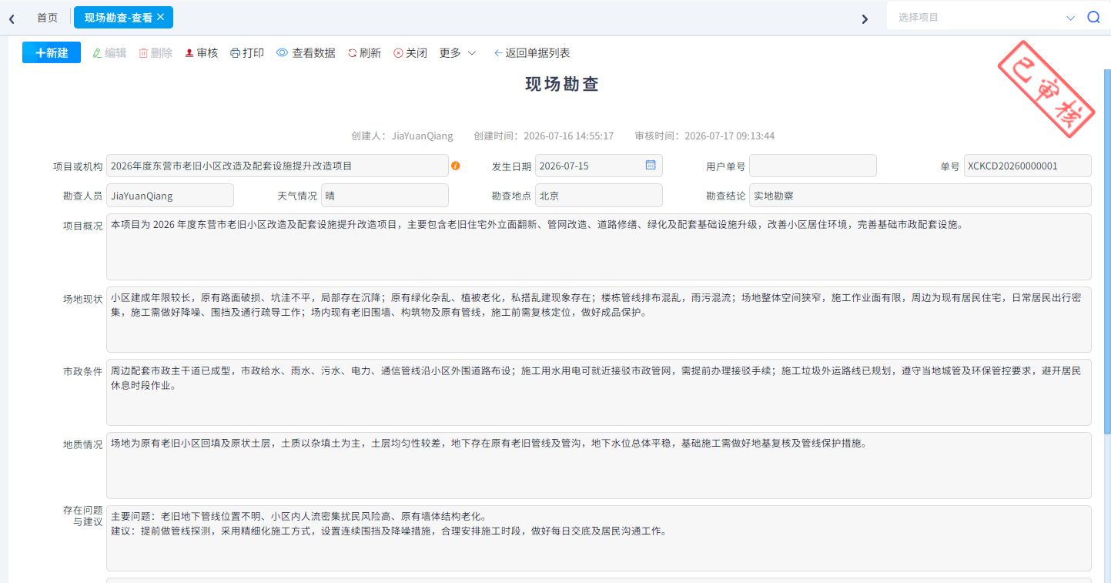Image resolution: width=1111 pixels, height=583 pixels.
Task: Click the 刷新 refresh icon
Action: (353, 53)
